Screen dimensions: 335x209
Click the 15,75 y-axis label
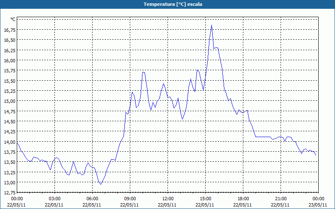pos(10,70)
